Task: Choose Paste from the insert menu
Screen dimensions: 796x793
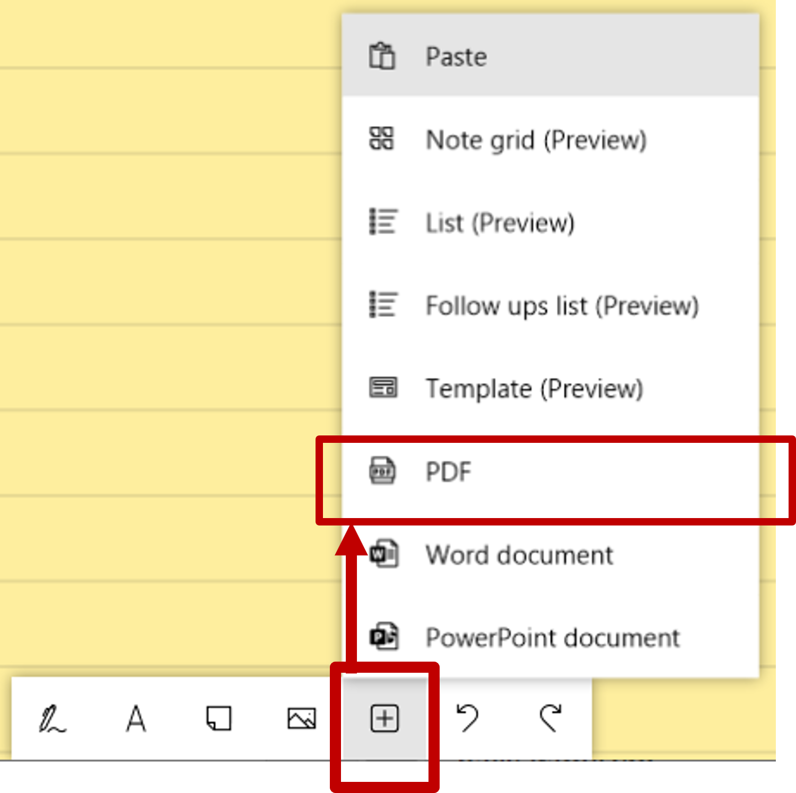Action: click(x=456, y=57)
